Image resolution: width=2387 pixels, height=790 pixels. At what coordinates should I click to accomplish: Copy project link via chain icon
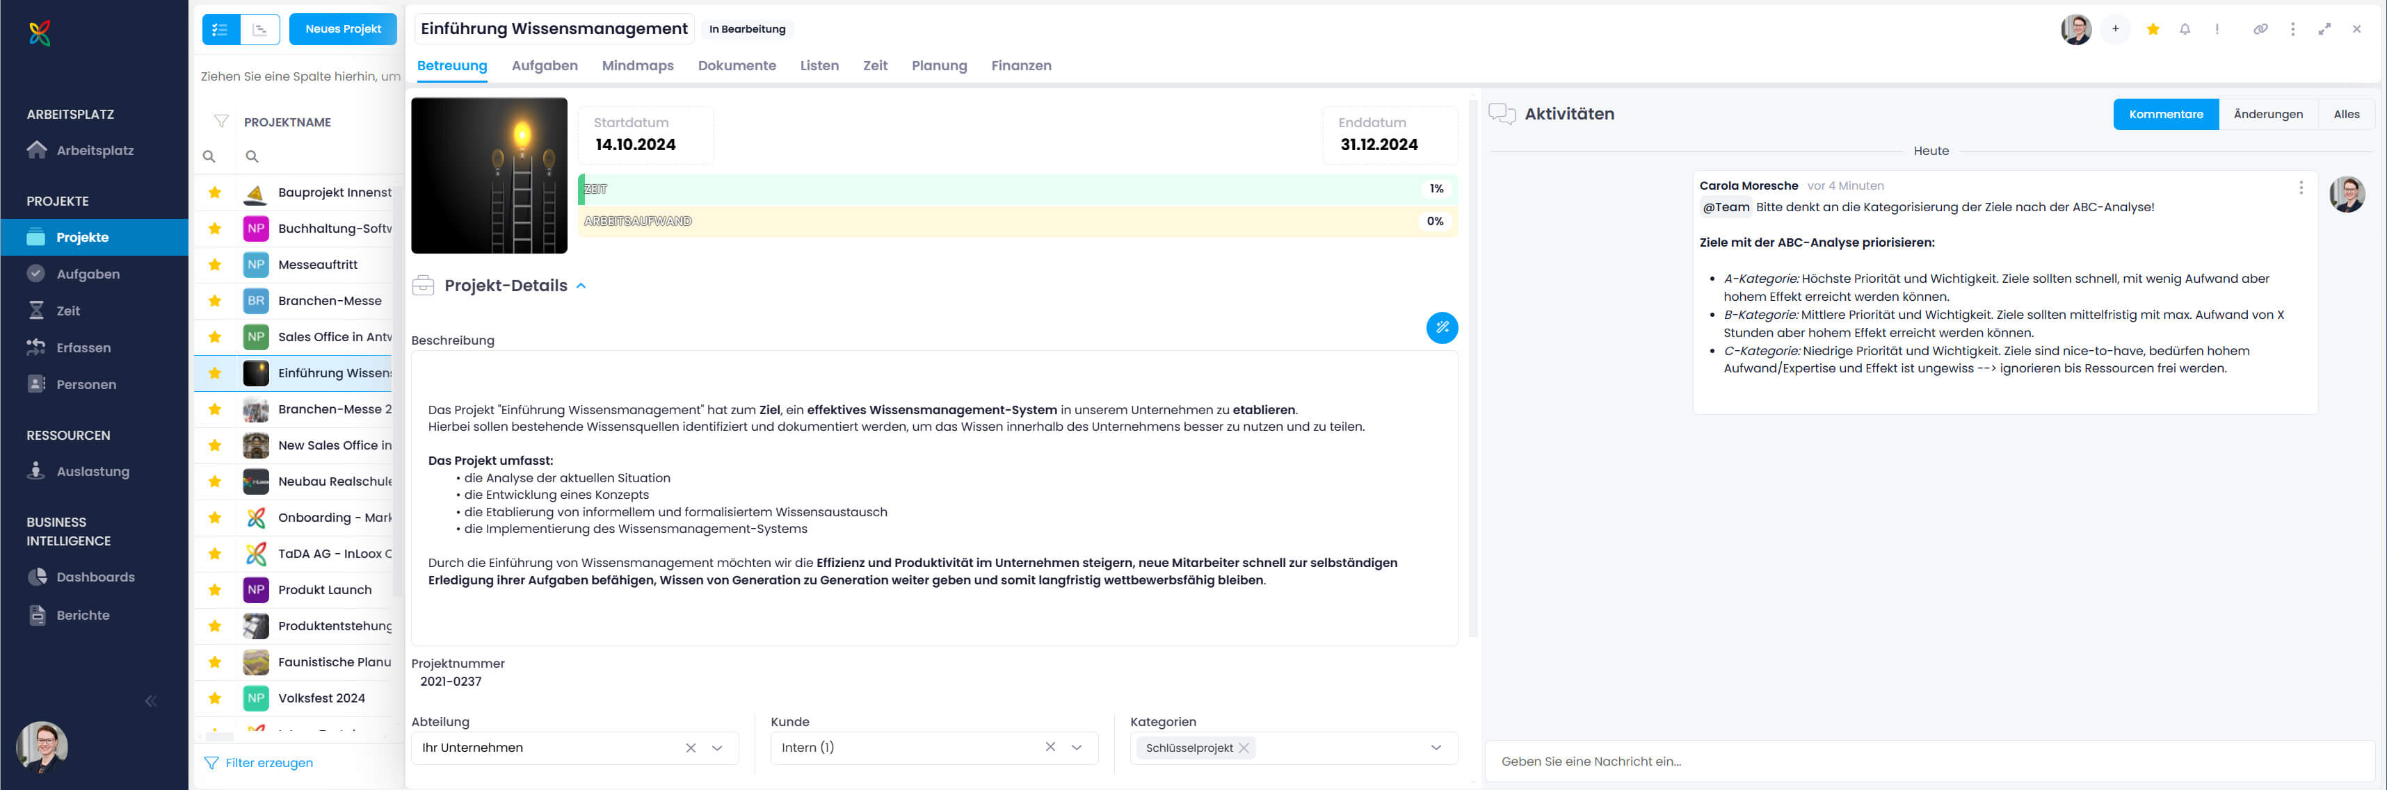click(x=2261, y=30)
